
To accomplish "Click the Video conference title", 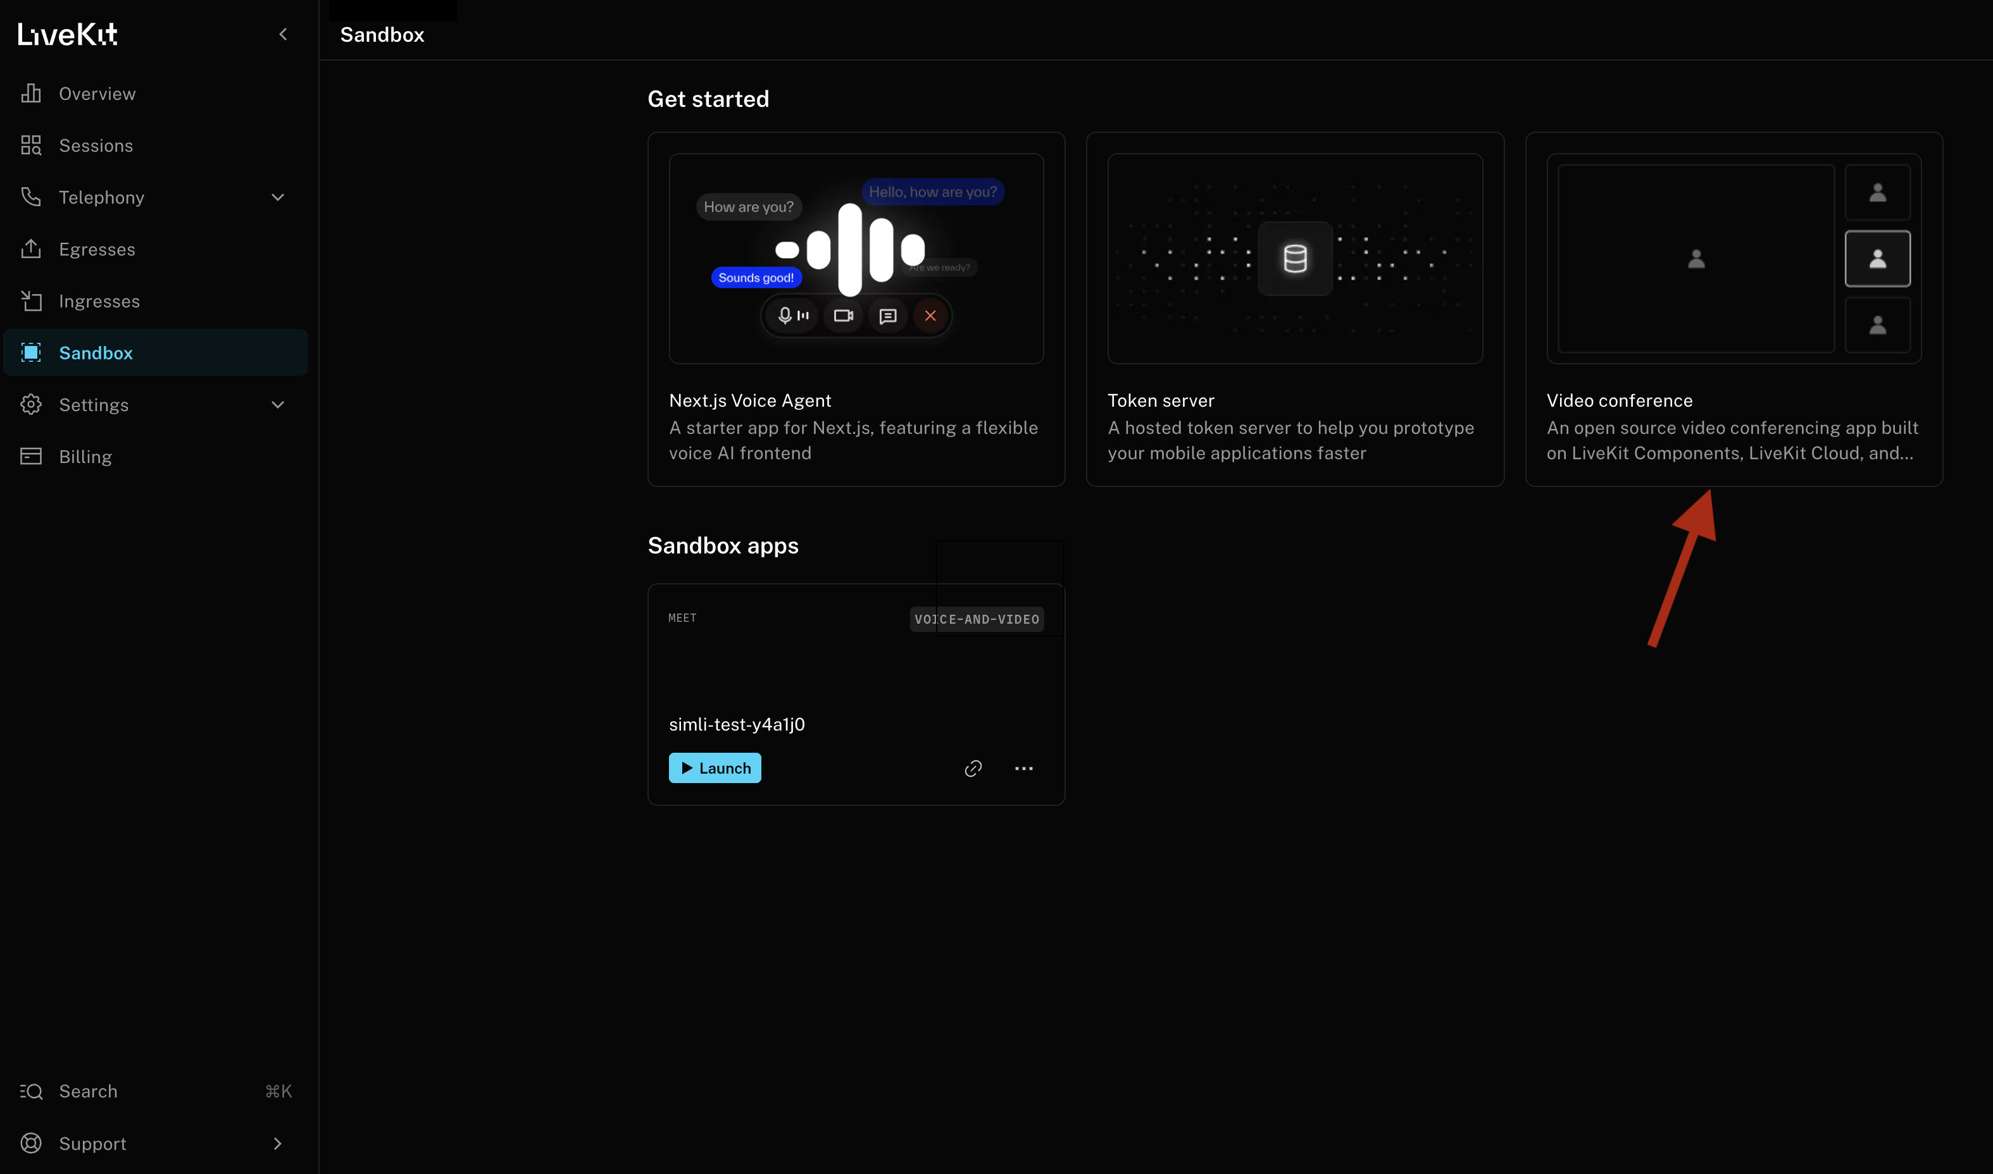I will coord(1620,401).
